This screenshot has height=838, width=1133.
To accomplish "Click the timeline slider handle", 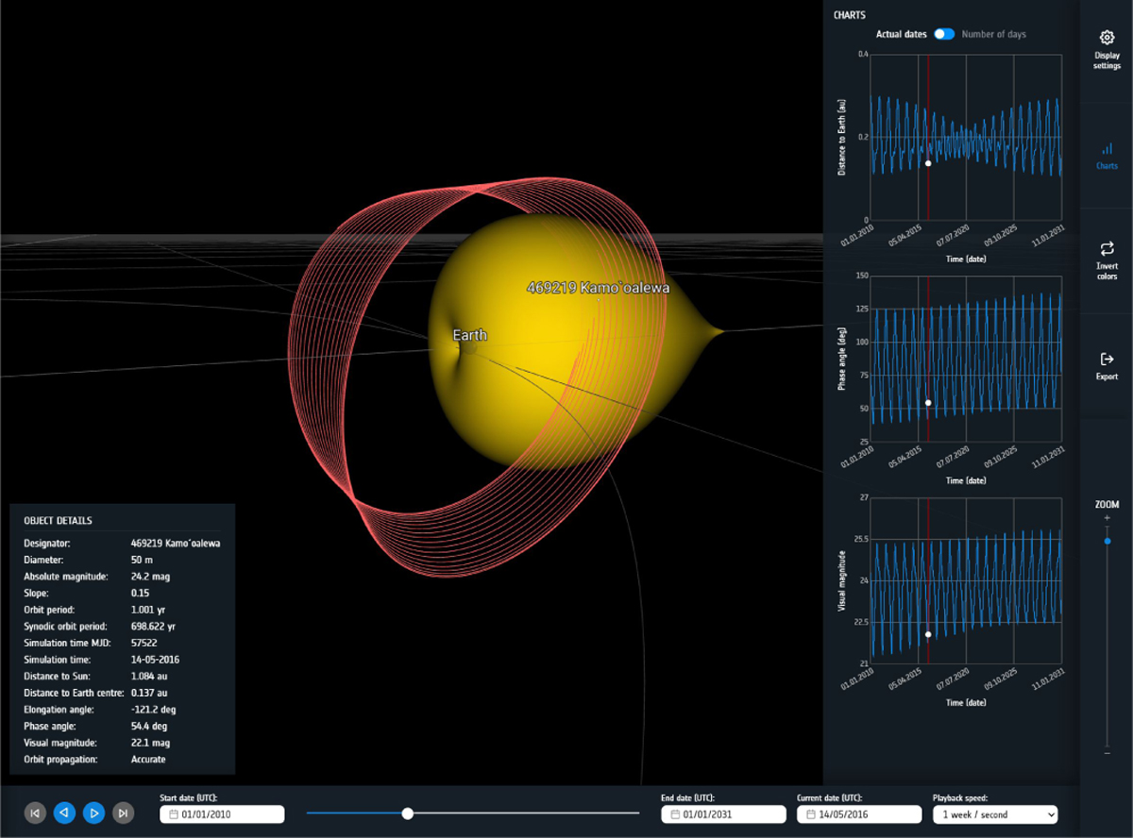I will tap(407, 813).
